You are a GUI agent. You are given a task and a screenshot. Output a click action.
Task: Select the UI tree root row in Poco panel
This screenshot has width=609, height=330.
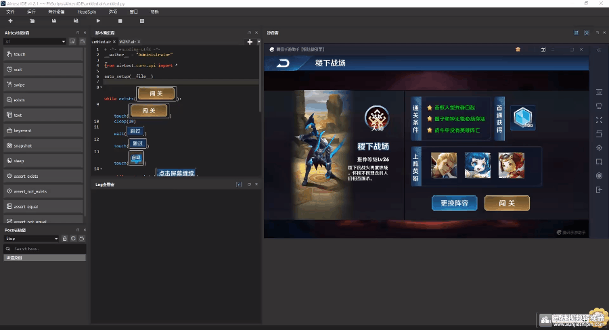45,258
